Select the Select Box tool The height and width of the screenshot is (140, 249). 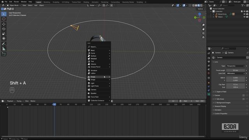coord(4,14)
